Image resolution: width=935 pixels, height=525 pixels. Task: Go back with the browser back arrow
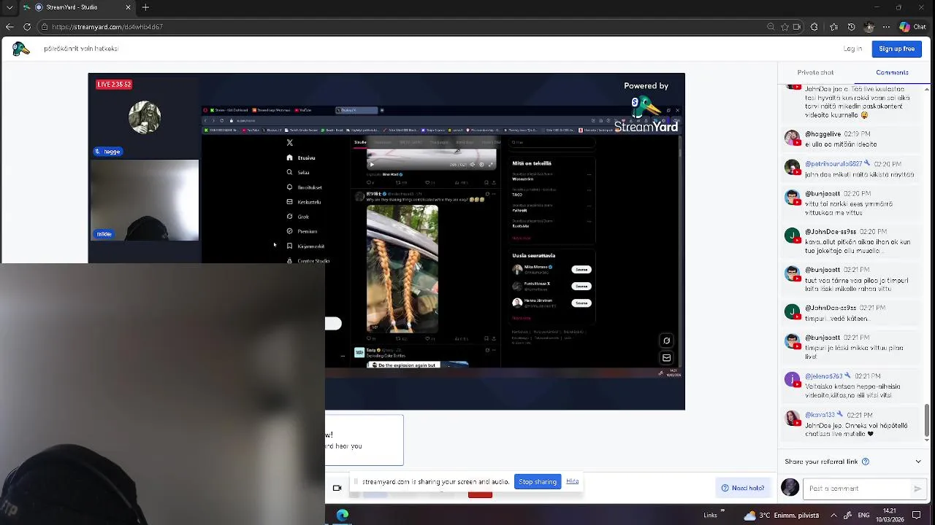click(9, 27)
